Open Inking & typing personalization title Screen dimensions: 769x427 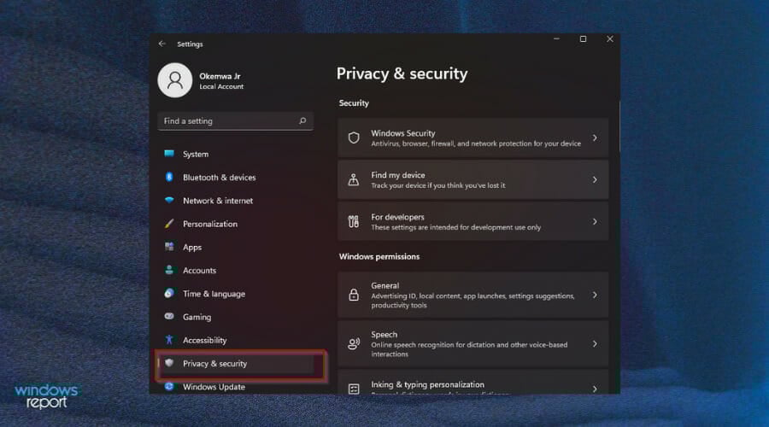tap(427, 384)
